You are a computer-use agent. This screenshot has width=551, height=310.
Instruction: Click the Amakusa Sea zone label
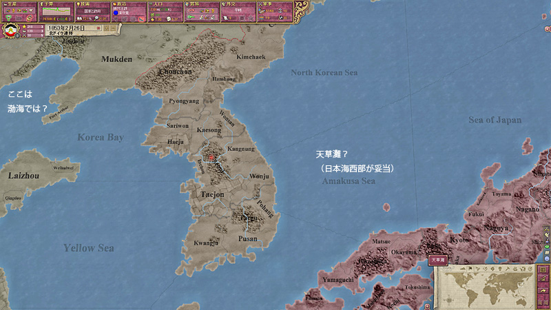point(349,181)
